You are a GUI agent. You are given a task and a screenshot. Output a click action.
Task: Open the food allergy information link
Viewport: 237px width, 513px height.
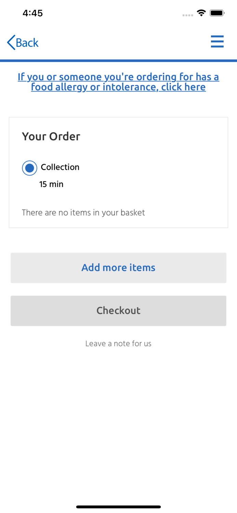click(x=118, y=82)
